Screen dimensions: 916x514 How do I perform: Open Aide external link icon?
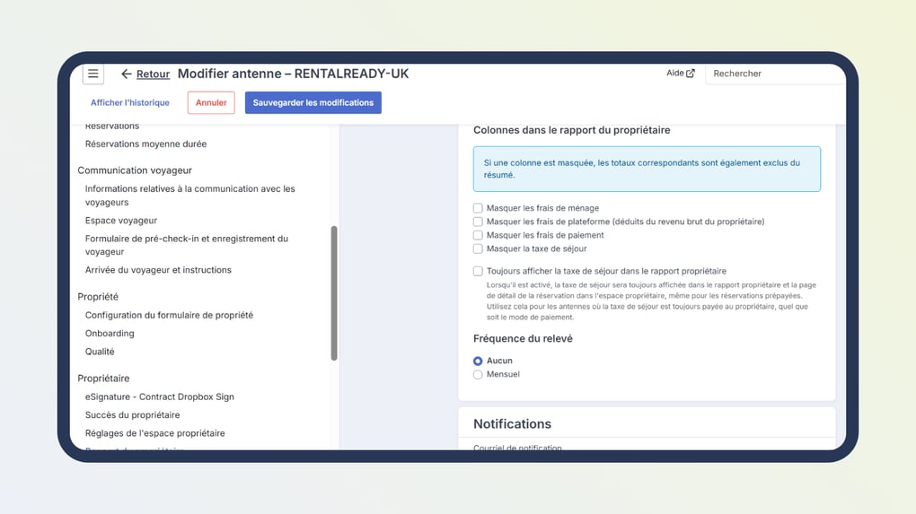pyautogui.click(x=691, y=73)
